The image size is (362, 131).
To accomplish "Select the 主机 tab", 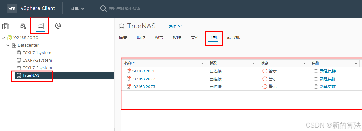I will pos(213,38).
